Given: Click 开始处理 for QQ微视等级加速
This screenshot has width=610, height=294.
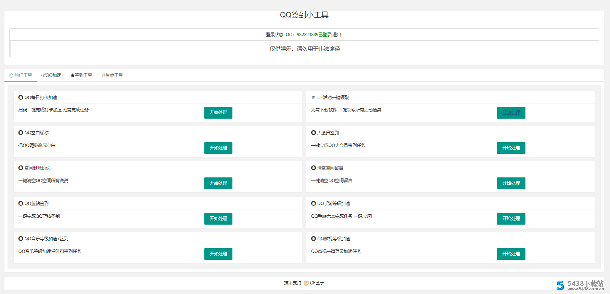Looking at the screenshot, I should (511, 254).
